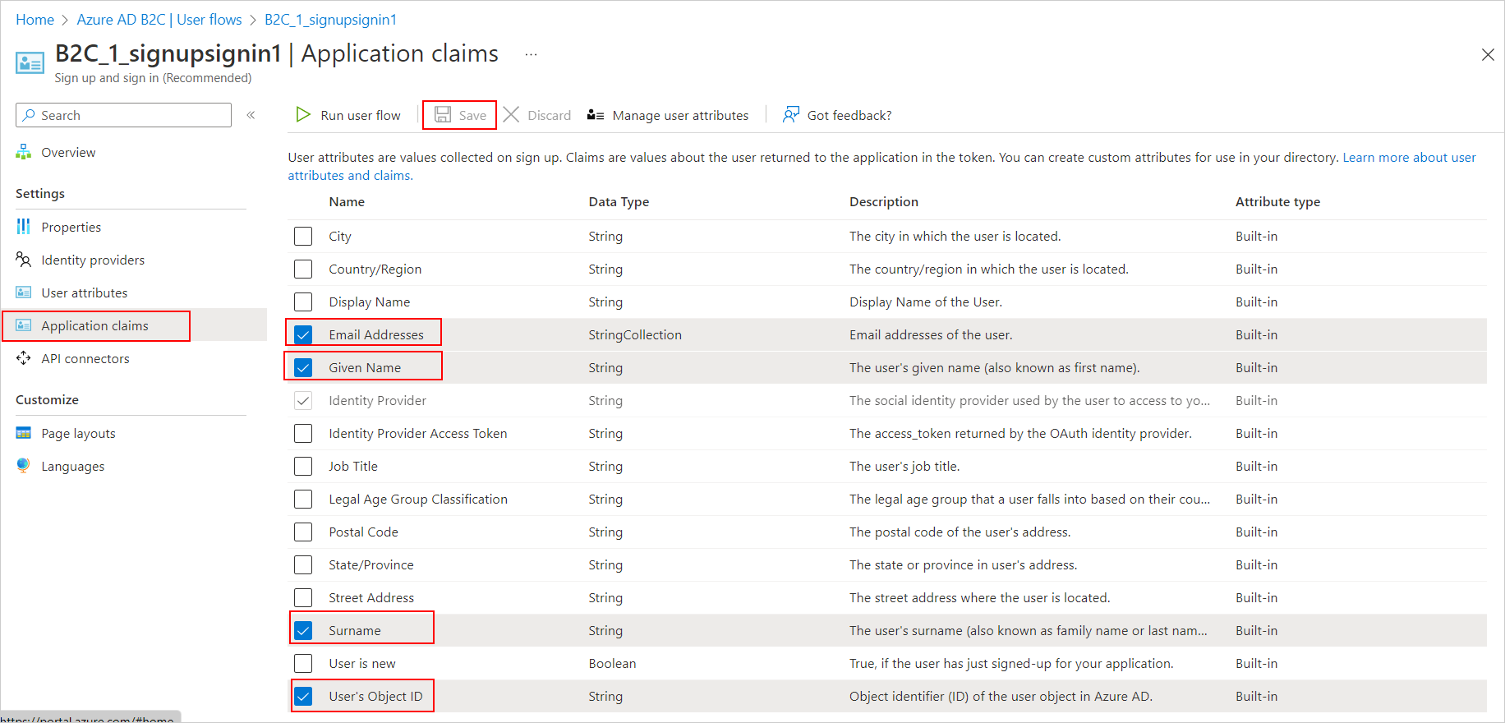The width and height of the screenshot is (1505, 723).
Task: Open the more options ellipsis next to title
Action: (x=532, y=54)
